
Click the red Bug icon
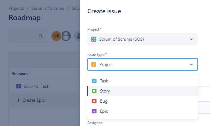(x=94, y=101)
